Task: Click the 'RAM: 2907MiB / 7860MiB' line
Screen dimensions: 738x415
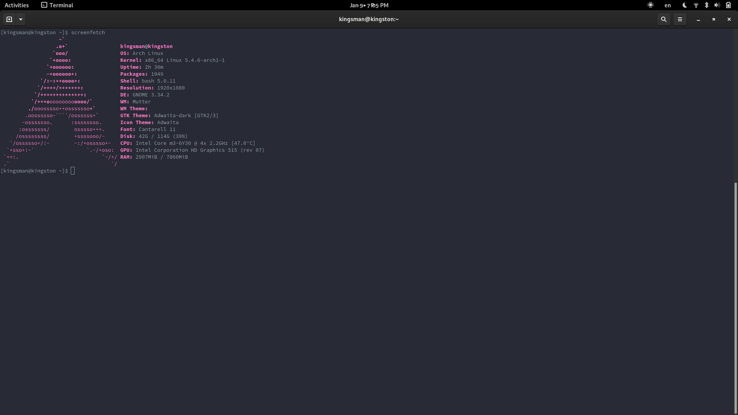Action: [154, 157]
